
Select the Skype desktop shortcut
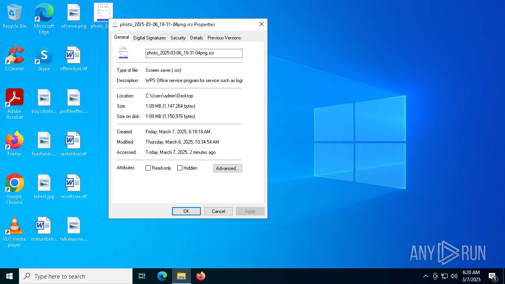pyautogui.click(x=44, y=59)
